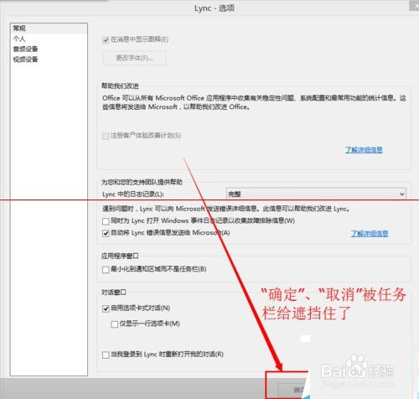This screenshot has height=399, width=419.
Task: Select 常规 in the options list
Action: pyautogui.click(x=49, y=28)
